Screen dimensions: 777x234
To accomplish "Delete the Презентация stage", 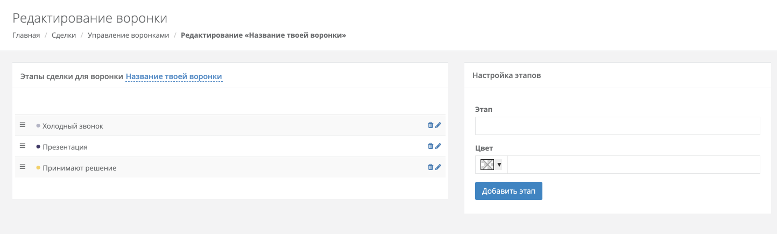I will click(430, 146).
